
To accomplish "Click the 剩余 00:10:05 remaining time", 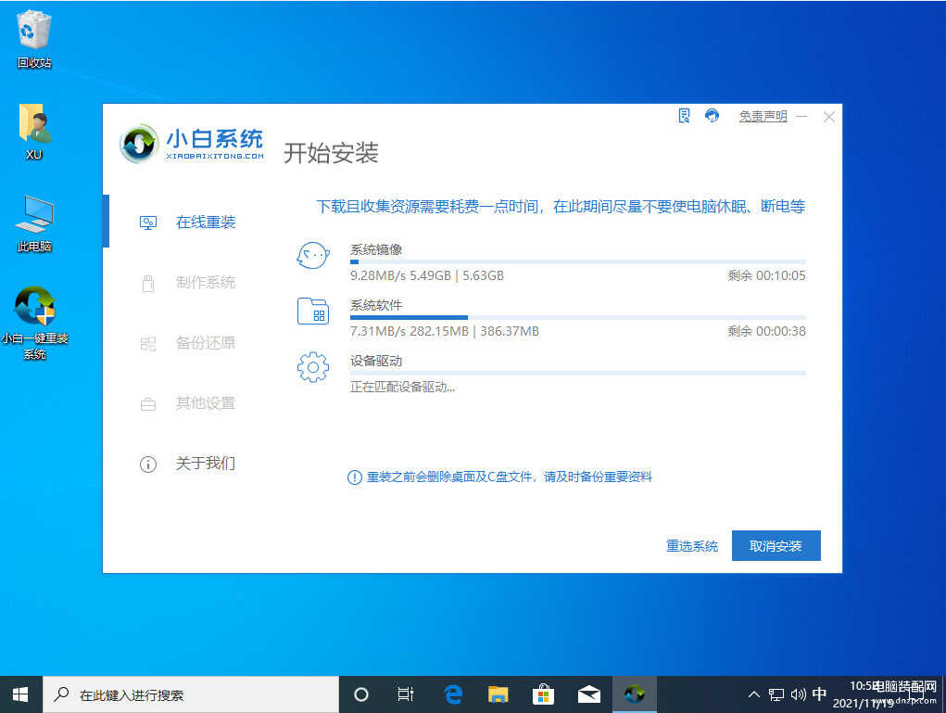I will click(x=767, y=275).
